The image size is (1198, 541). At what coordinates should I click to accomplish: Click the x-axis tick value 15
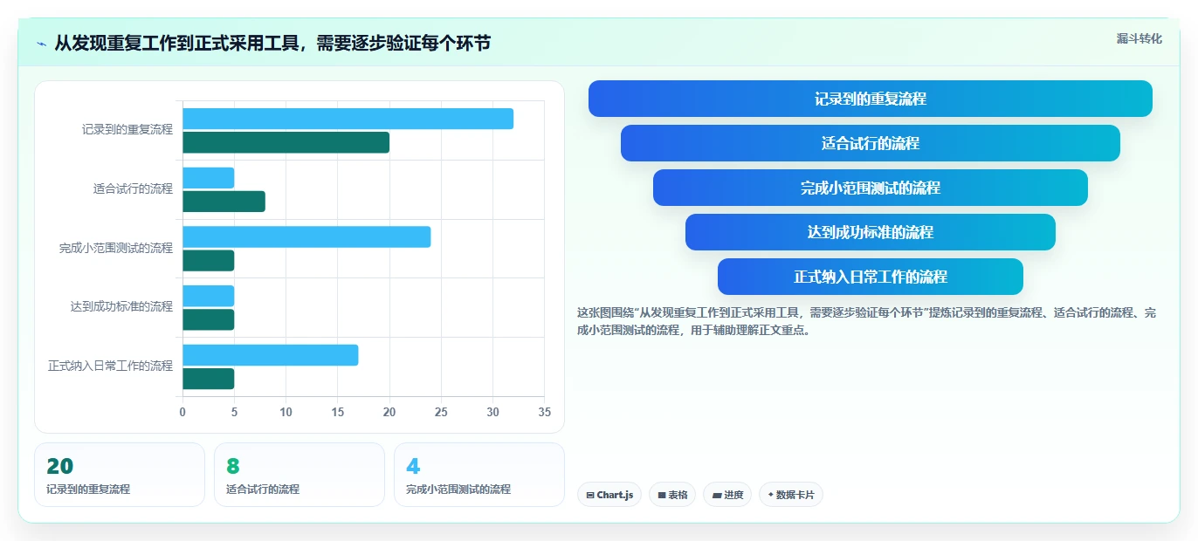338,411
